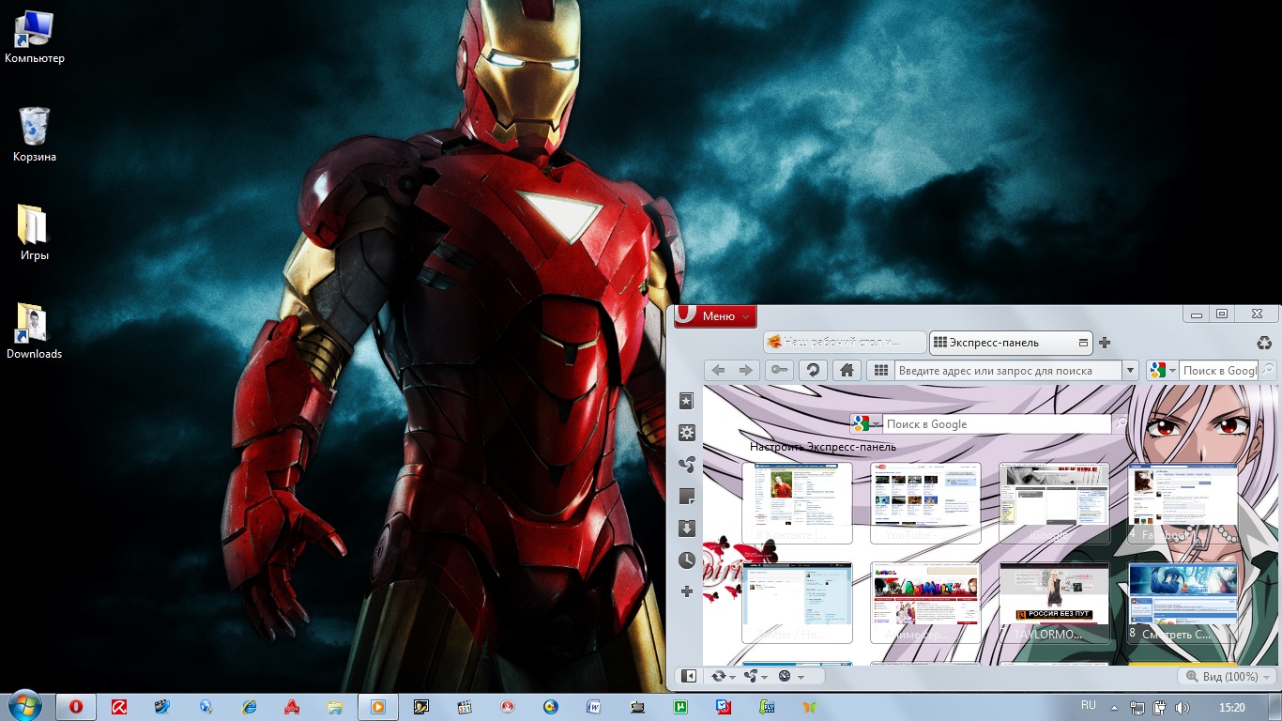This screenshot has height=721, width=1282.
Task: Select the Экспресс-панель tab
Action: (1010, 343)
